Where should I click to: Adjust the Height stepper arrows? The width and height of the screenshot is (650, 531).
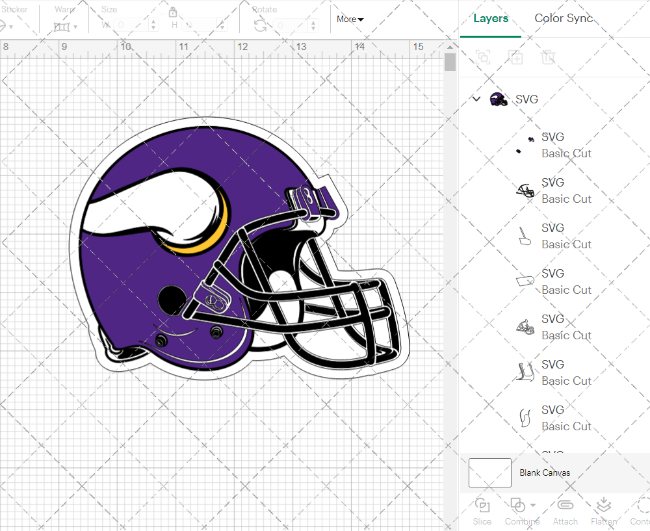click(x=222, y=25)
